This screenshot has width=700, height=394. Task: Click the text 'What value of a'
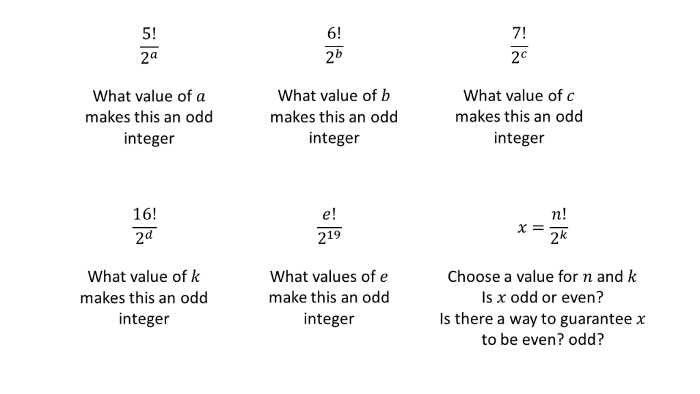pyautogui.click(x=149, y=96)
